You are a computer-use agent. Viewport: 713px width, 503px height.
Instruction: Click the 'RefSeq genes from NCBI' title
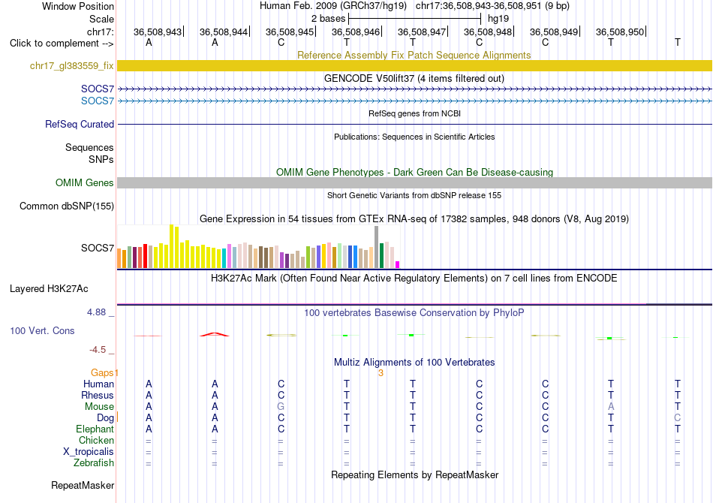point(414,113)
